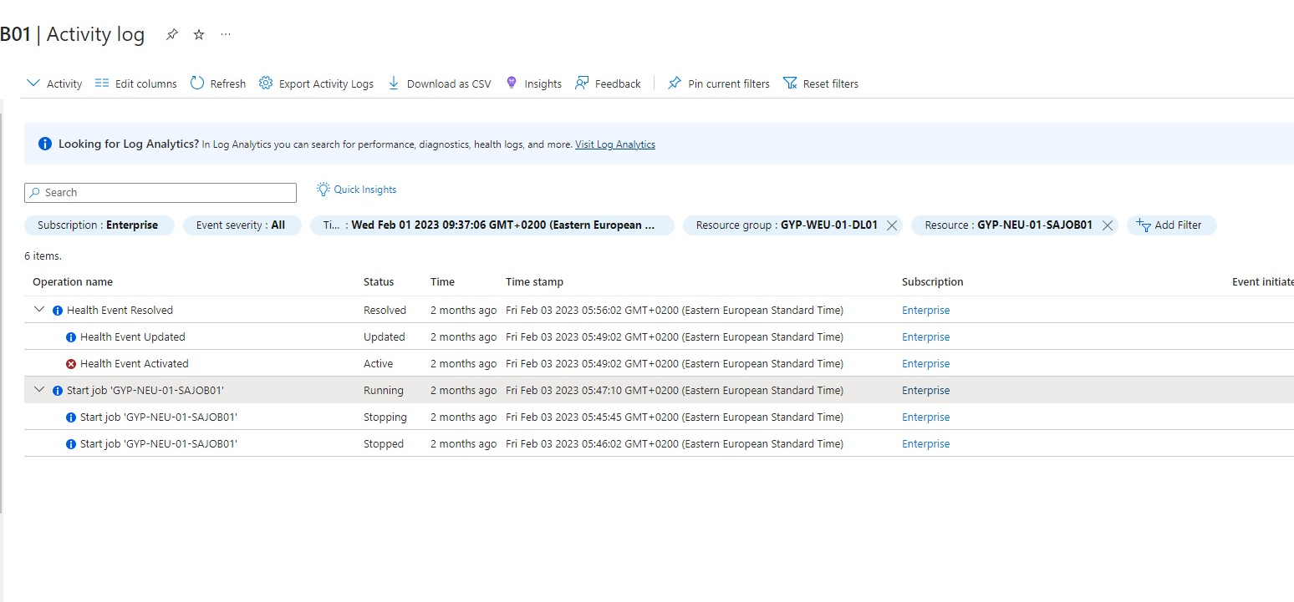
Task: Open Edit columns panel
Action: click(135, 83)
